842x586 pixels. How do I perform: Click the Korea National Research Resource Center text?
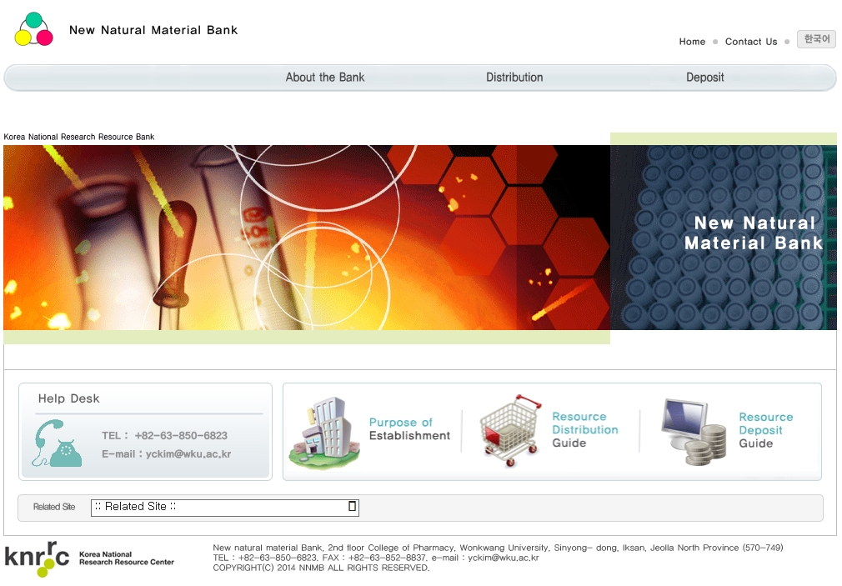click(127, 558)
